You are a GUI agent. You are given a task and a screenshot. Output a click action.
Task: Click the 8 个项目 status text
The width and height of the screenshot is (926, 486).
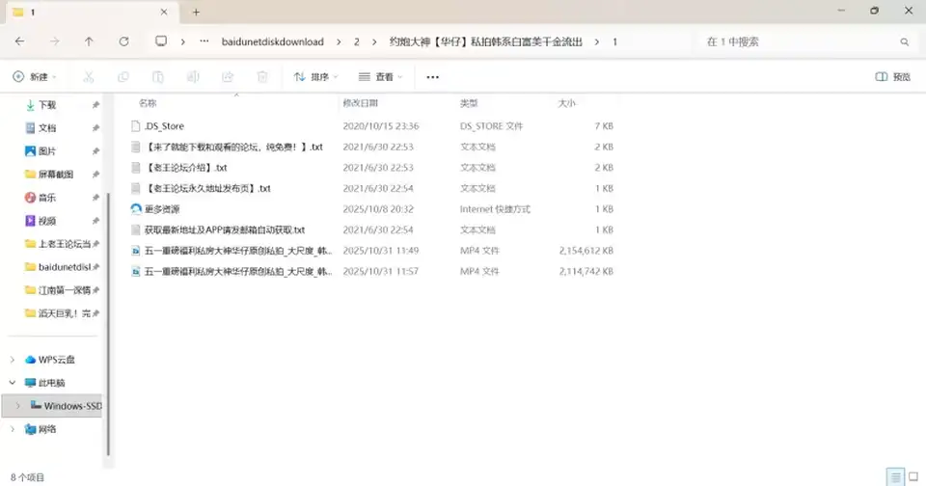(27, 477)
